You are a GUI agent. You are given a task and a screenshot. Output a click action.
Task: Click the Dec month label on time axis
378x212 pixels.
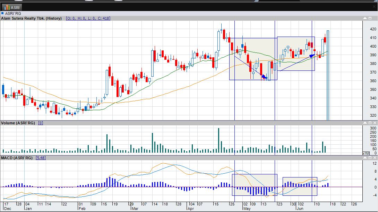8,209
